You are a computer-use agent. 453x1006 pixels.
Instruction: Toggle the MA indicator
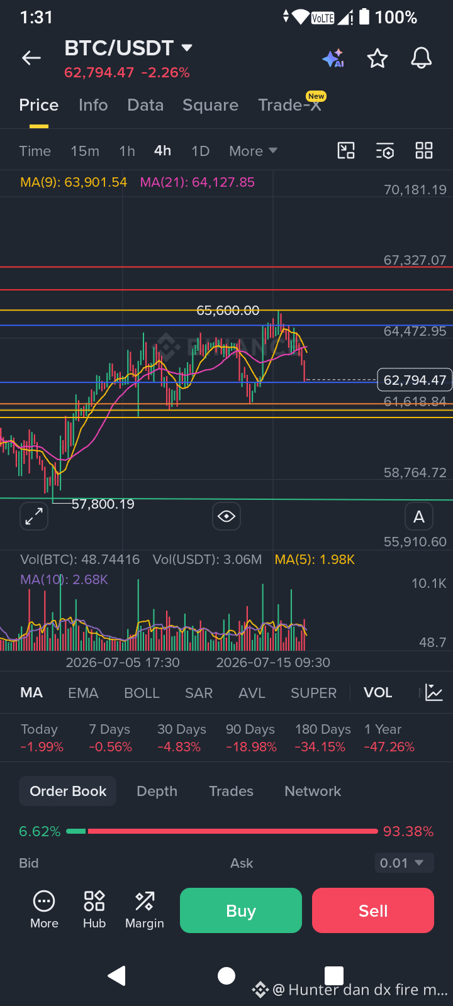pyautogui.click(x=31, y=693)
